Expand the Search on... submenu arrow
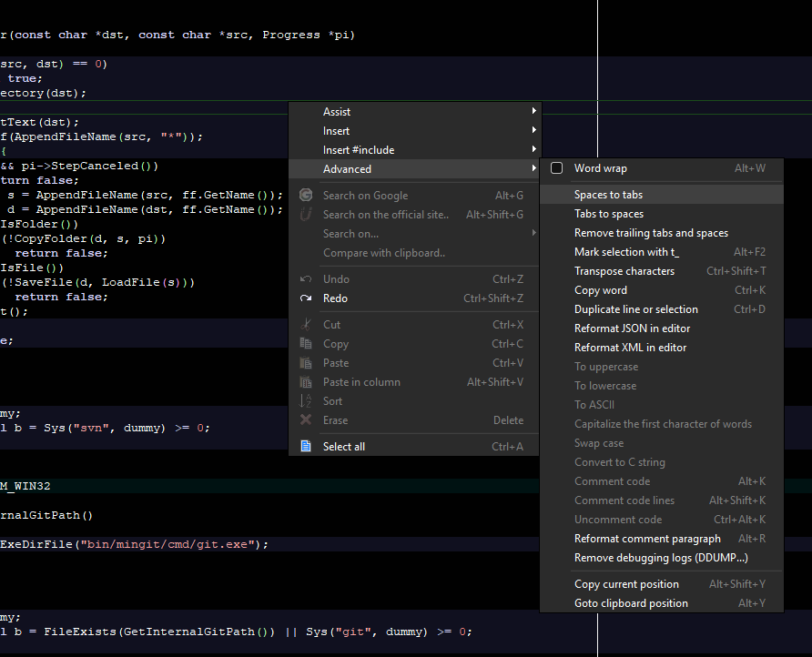This screenshot has height=657, width=812. (533, 234)
